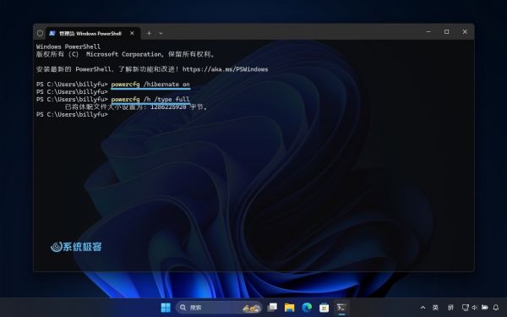Viewport: 507px width, 317px height.
Task: Open Task View from the taskbar
Action: click(x=272, y=308)
